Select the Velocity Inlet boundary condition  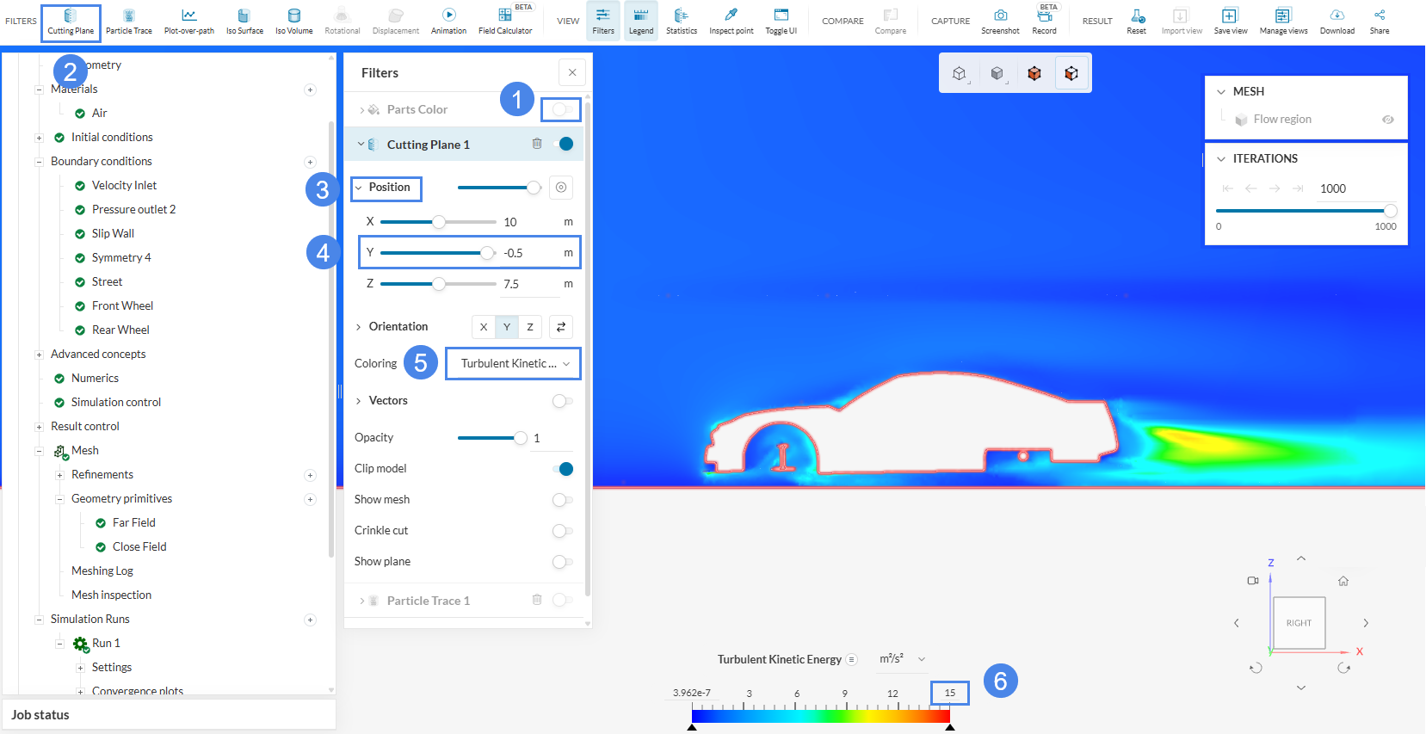tap(124, 185)
